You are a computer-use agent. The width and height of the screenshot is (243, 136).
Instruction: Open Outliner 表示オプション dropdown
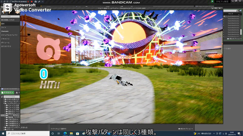[234, 39]
